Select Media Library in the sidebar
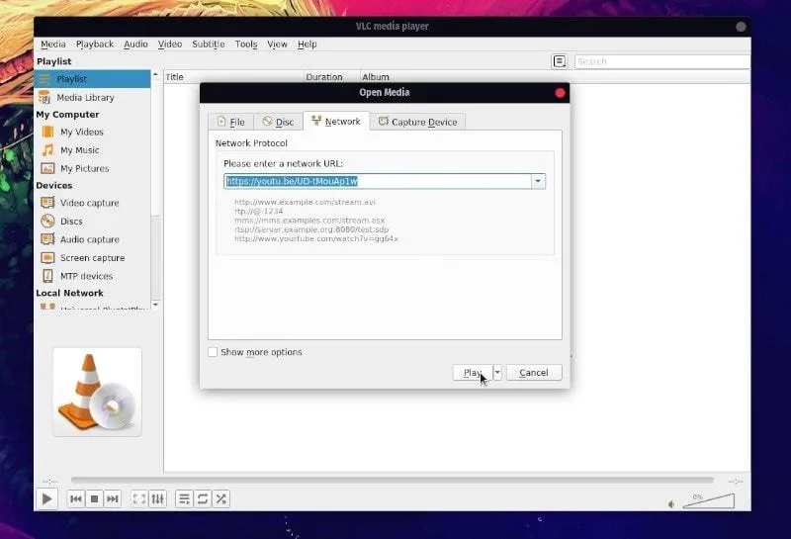 point(85,97)
